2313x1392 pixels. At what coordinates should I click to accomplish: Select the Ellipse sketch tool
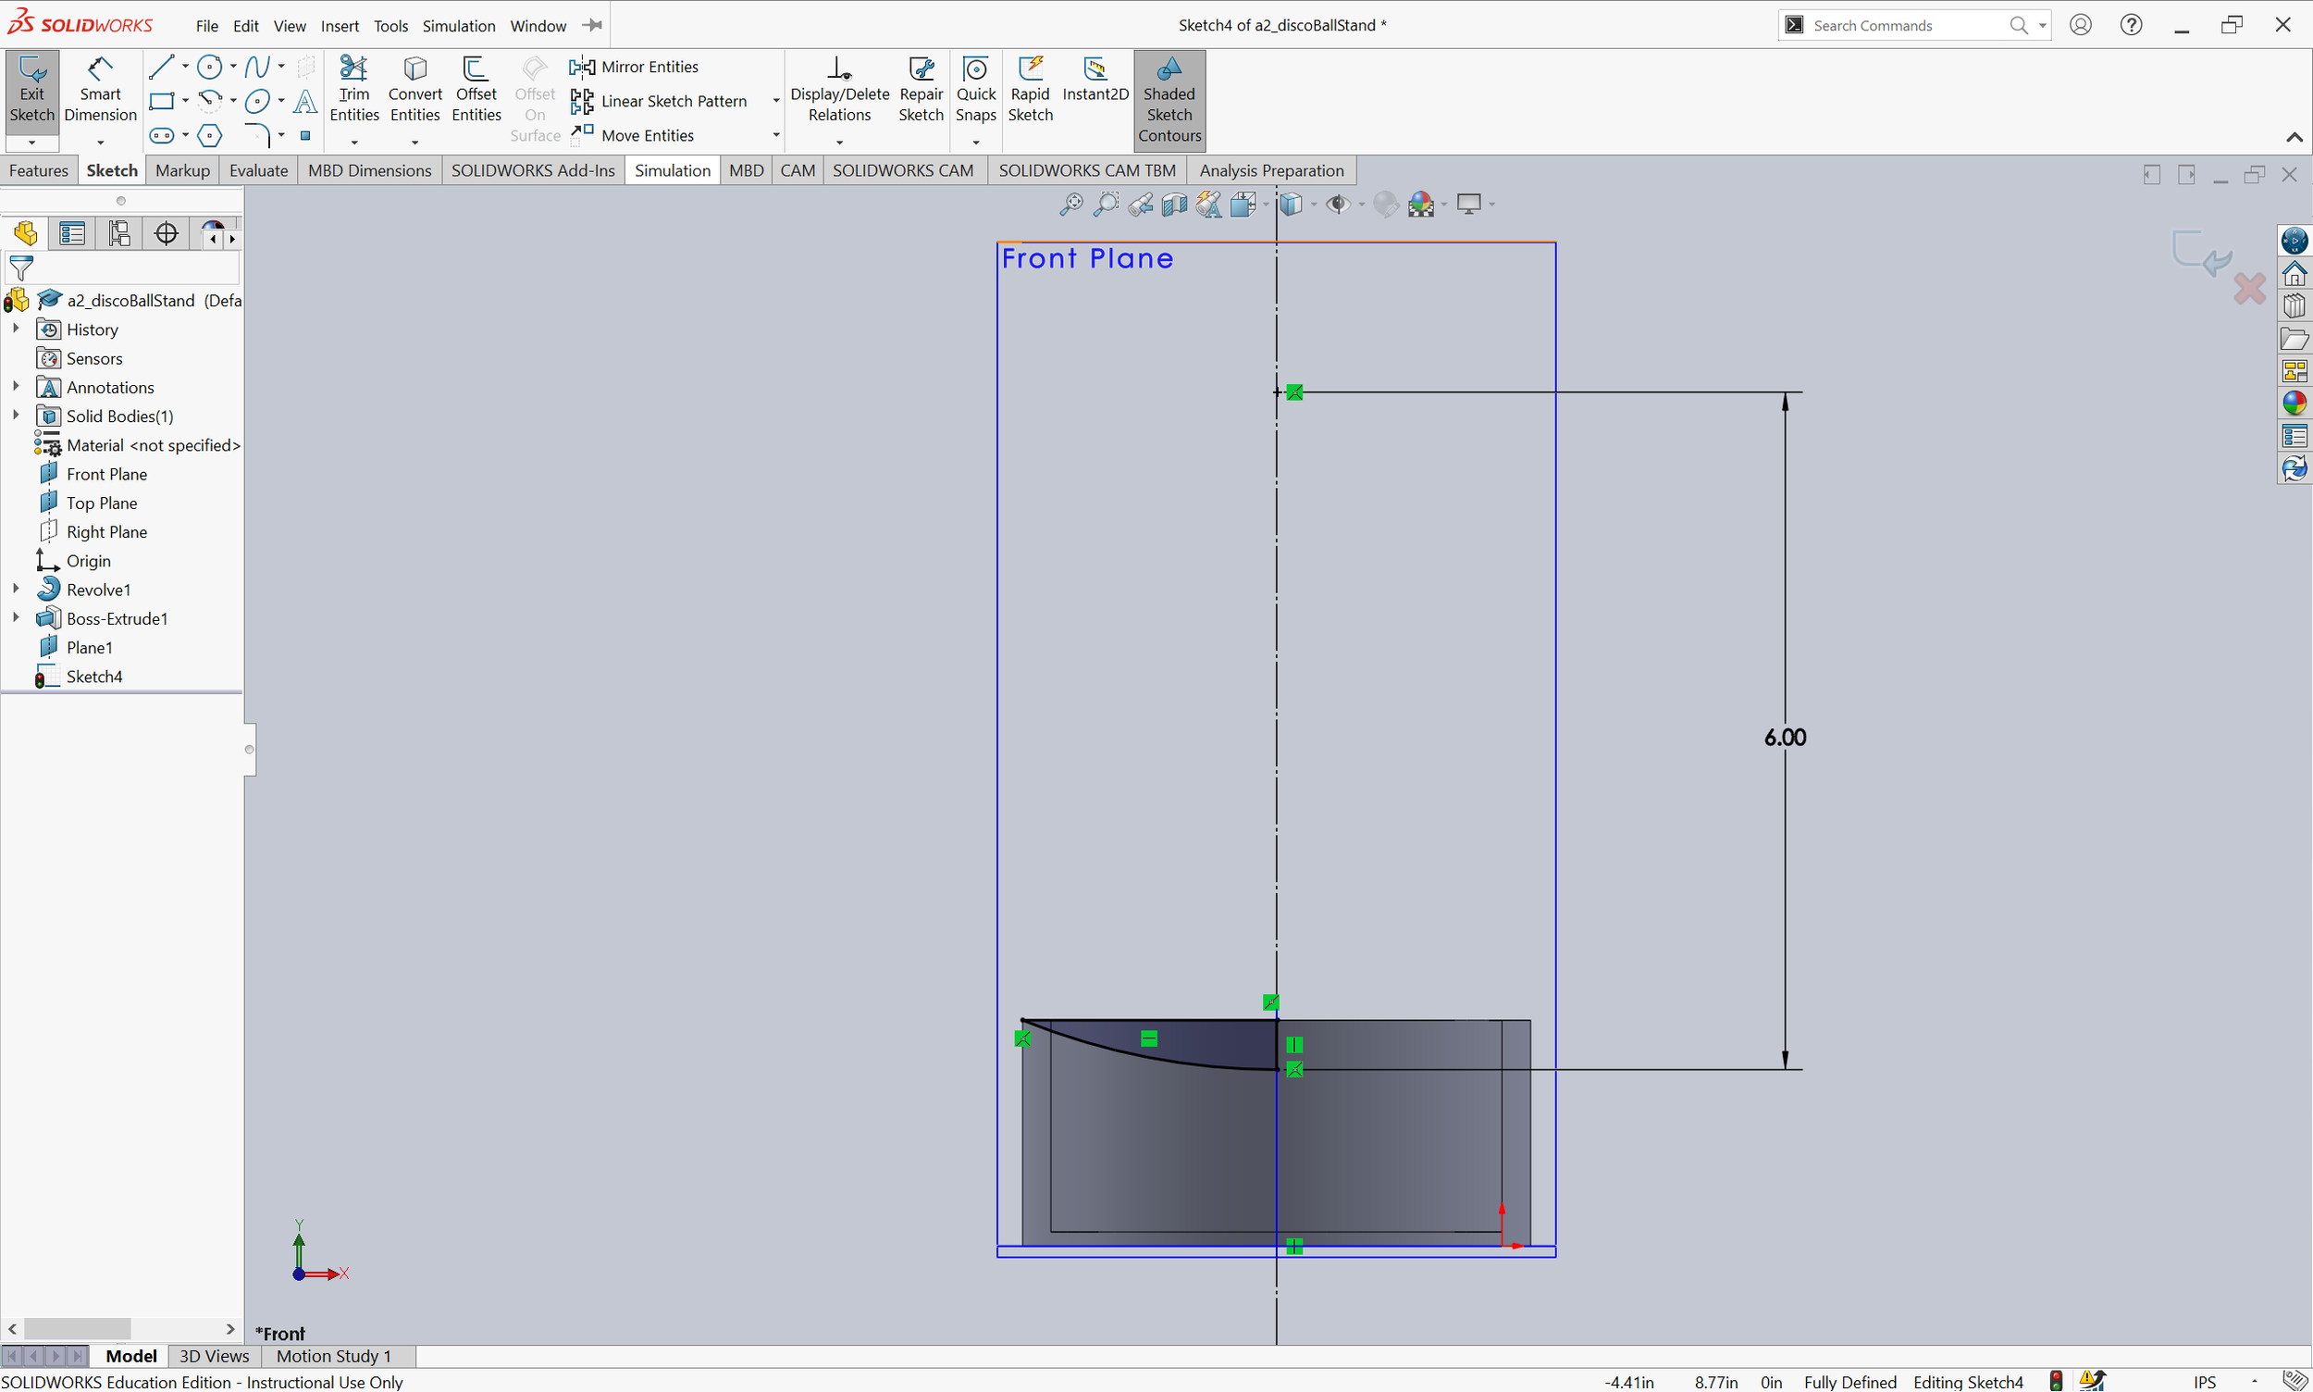pyautogui.click(x=257, y=101)
